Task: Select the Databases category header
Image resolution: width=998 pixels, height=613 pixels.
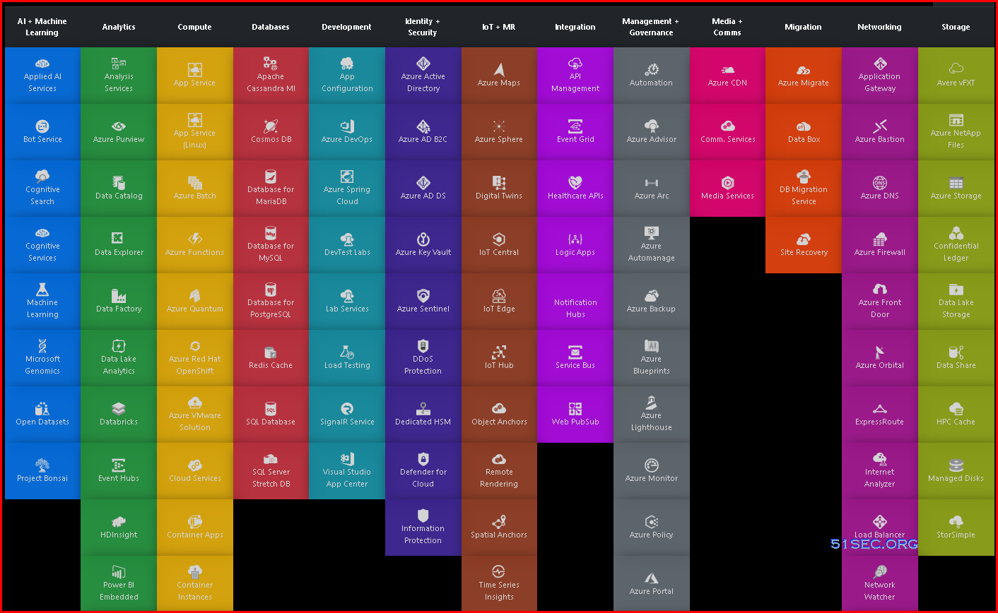Action: point(271,27)
